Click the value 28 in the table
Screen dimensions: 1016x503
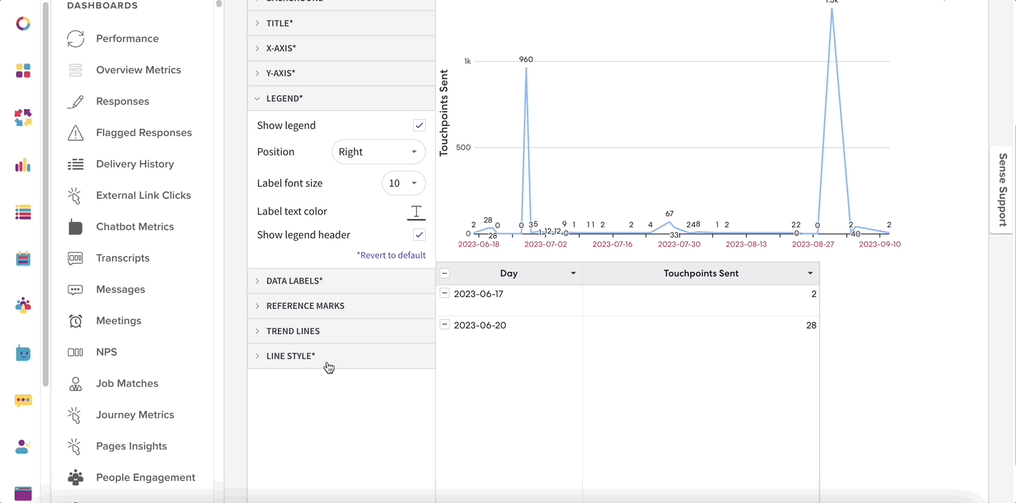(x=811, y=325)
